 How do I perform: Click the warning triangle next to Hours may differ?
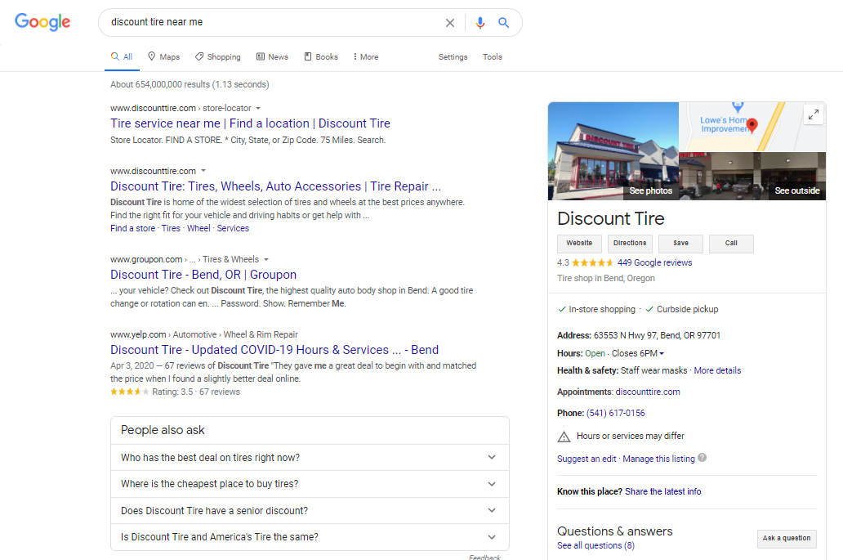(564, 437)
